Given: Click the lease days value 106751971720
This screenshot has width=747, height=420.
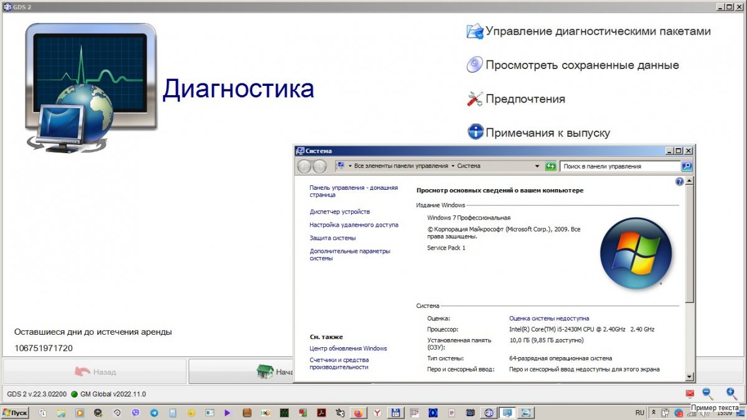Looking at the screenshot, I should pyautogui.click(x=44, y=348).
